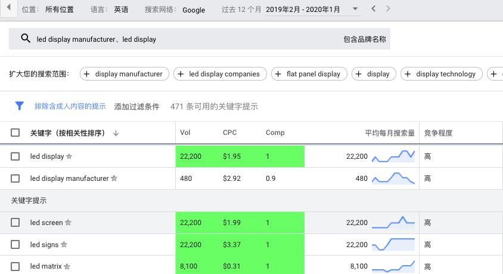The image size is (503, 274).
Task: Change language setting 英语
Action: pos(121,10)
